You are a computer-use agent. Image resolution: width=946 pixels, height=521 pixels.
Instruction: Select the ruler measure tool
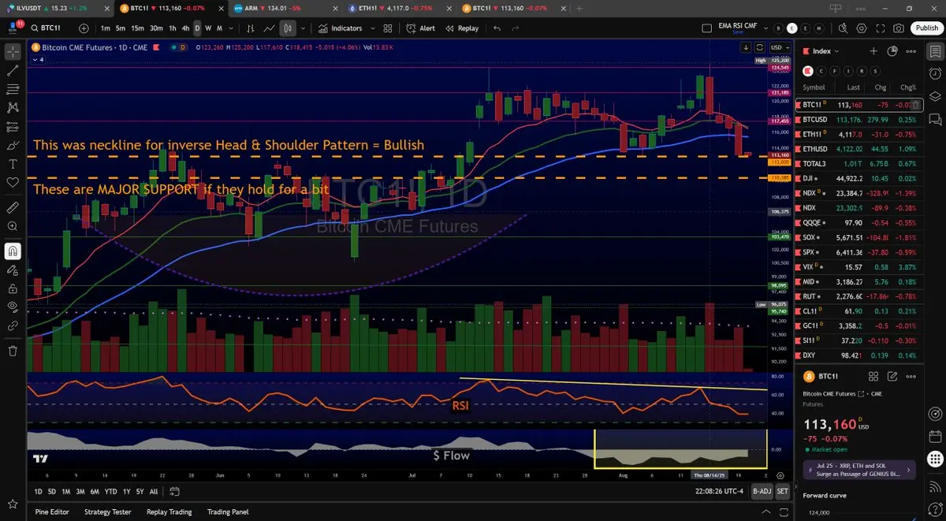point(13,208)
